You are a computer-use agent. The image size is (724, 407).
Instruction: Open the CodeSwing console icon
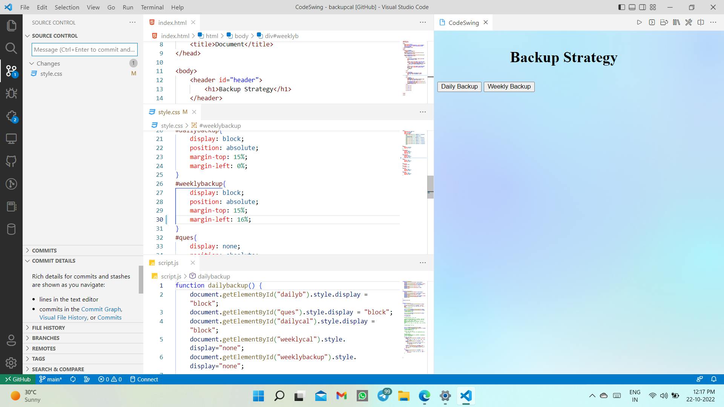click(x=652, y=23)
